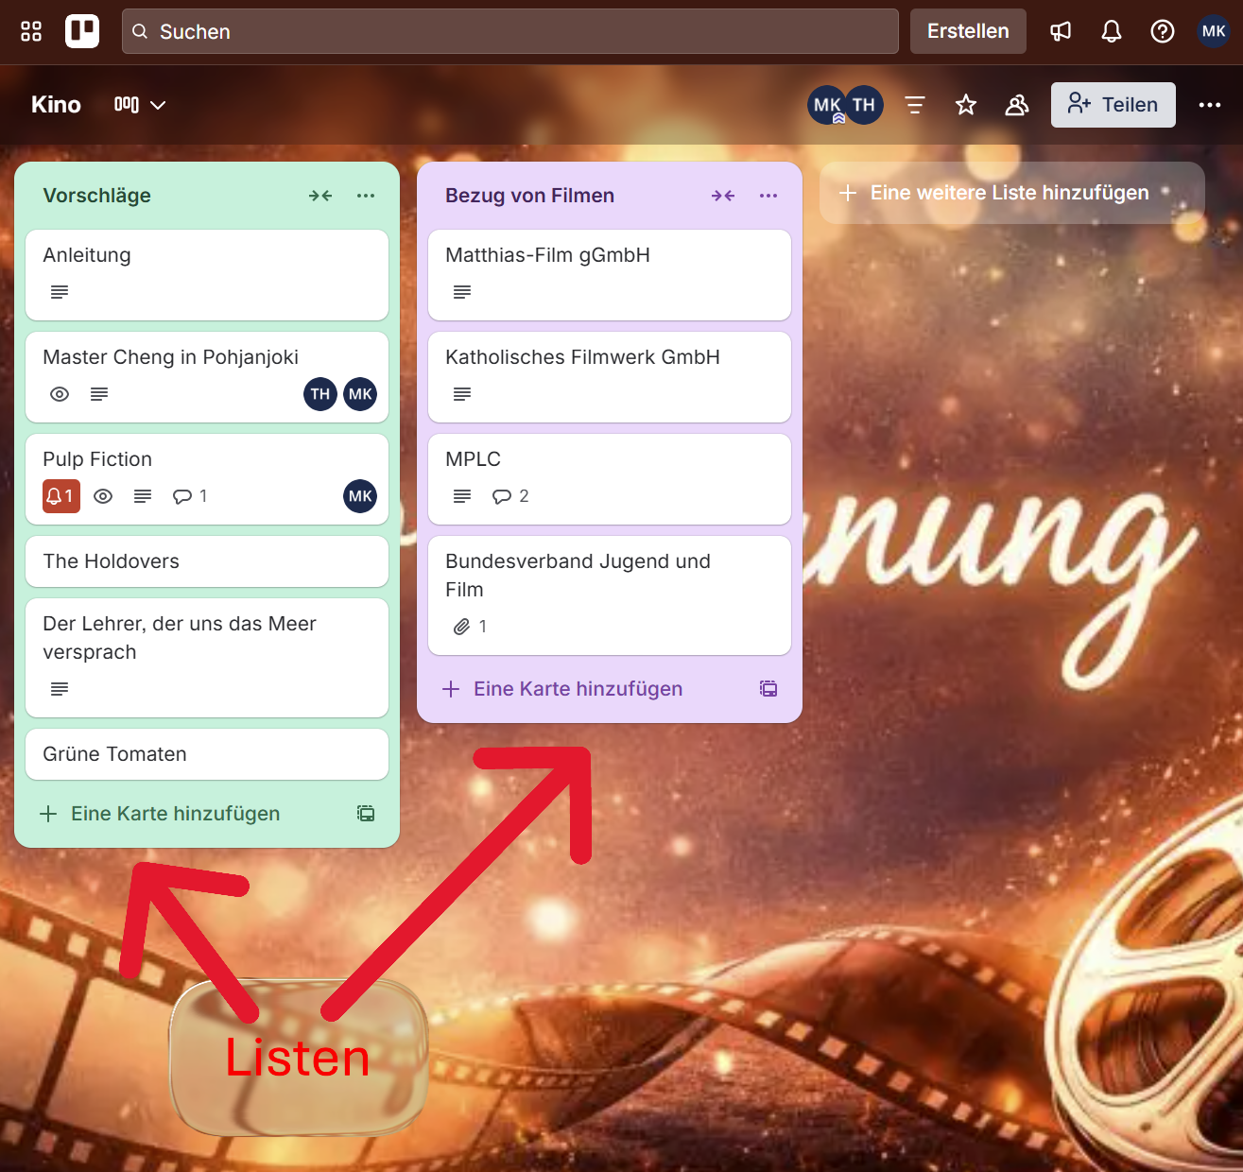The height and width of the screenshot is (1172, 1243).
Task: Toggle watch icon on Pulp Fiction card
Action: click(103, 496)
